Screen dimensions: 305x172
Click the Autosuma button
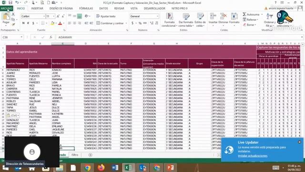tap(251, 14)
